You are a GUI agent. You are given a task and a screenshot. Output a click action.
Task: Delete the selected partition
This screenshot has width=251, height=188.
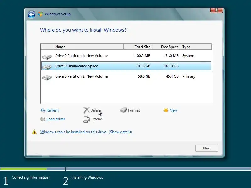pos(95,110)
